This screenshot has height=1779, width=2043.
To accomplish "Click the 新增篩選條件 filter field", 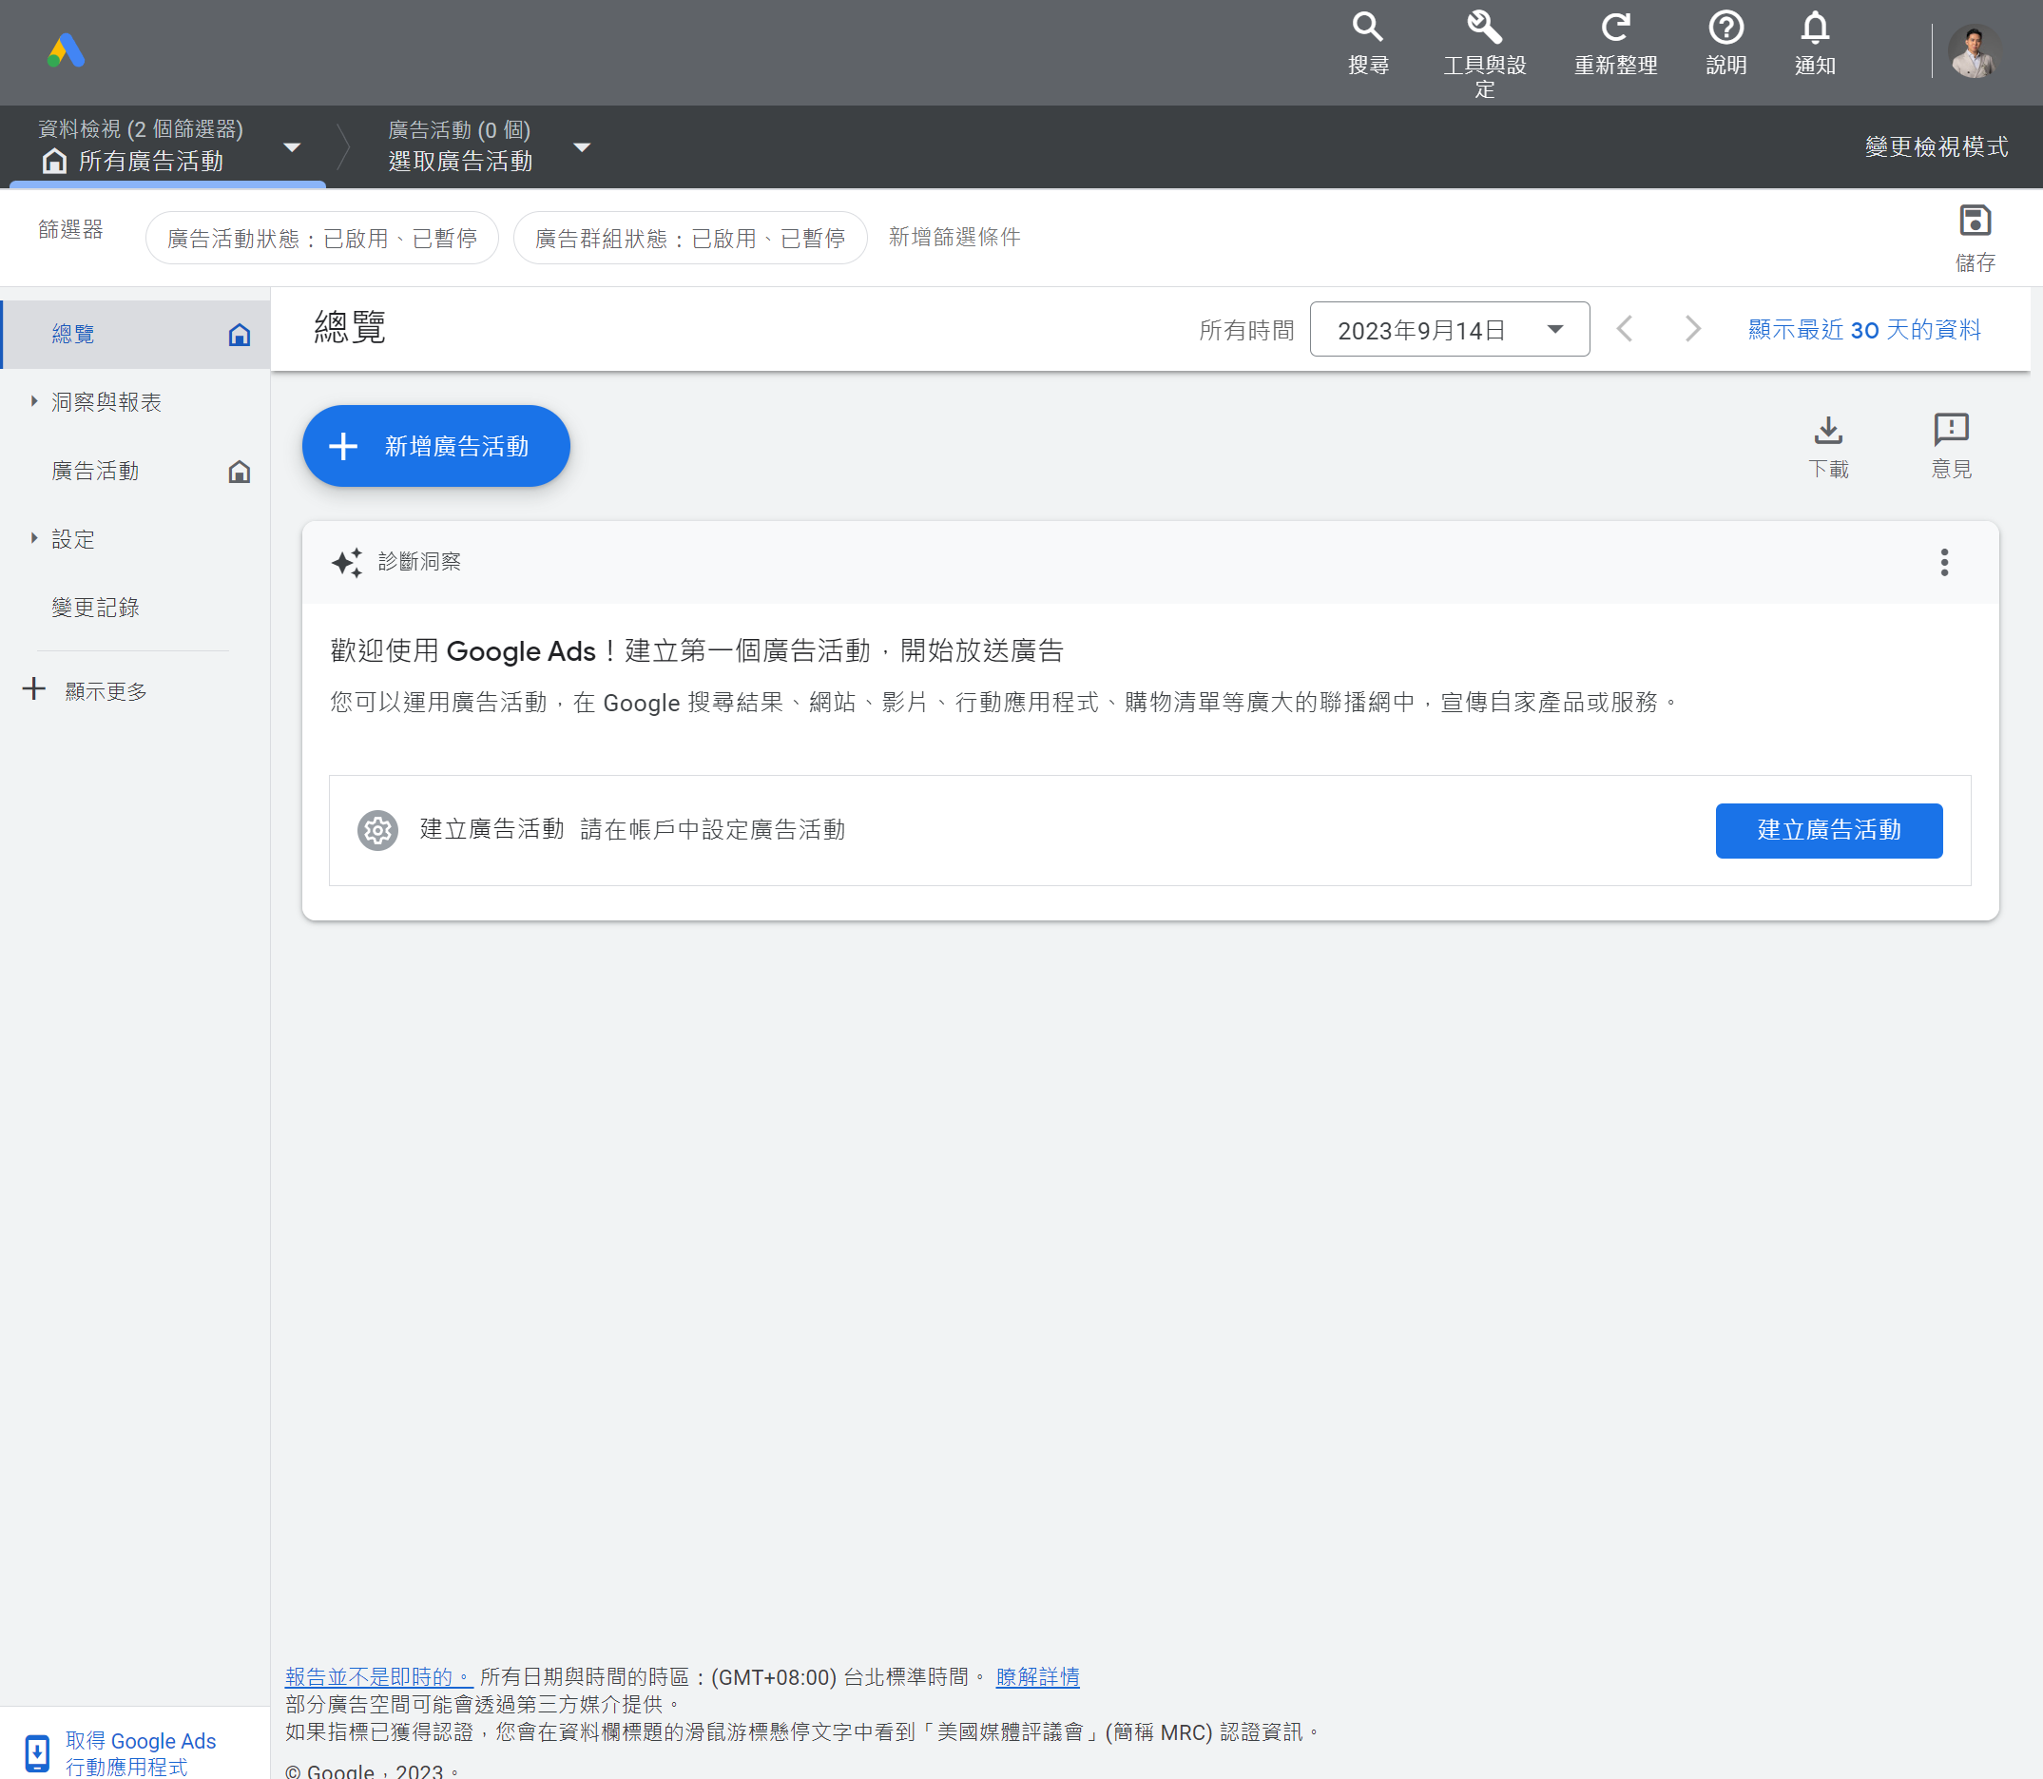I will click(953, 238).
